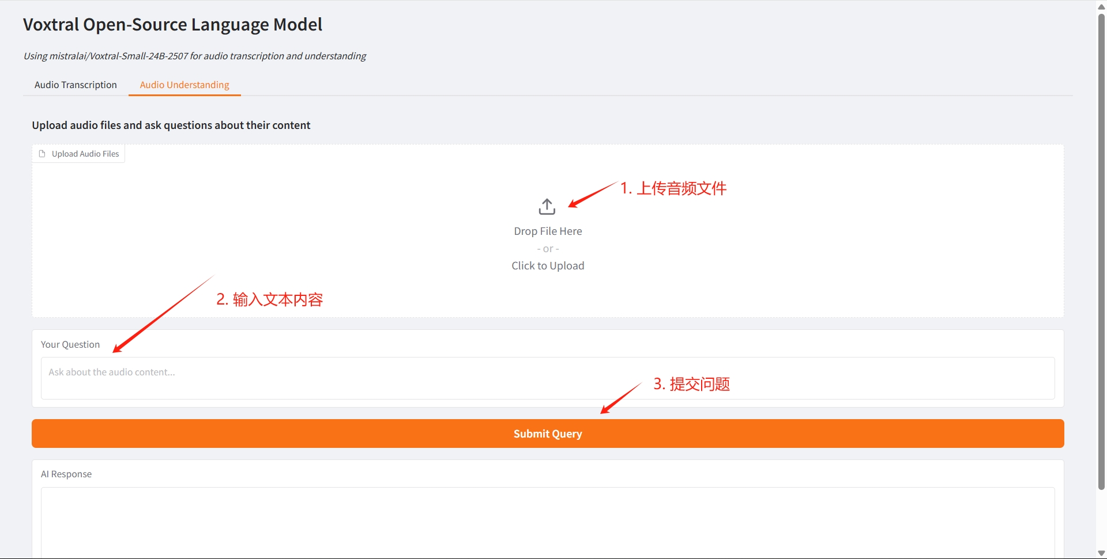Switch to the Audio Transcription tab
The height and width of the screenshot is (559, 1107).
[x=76, y=85]
